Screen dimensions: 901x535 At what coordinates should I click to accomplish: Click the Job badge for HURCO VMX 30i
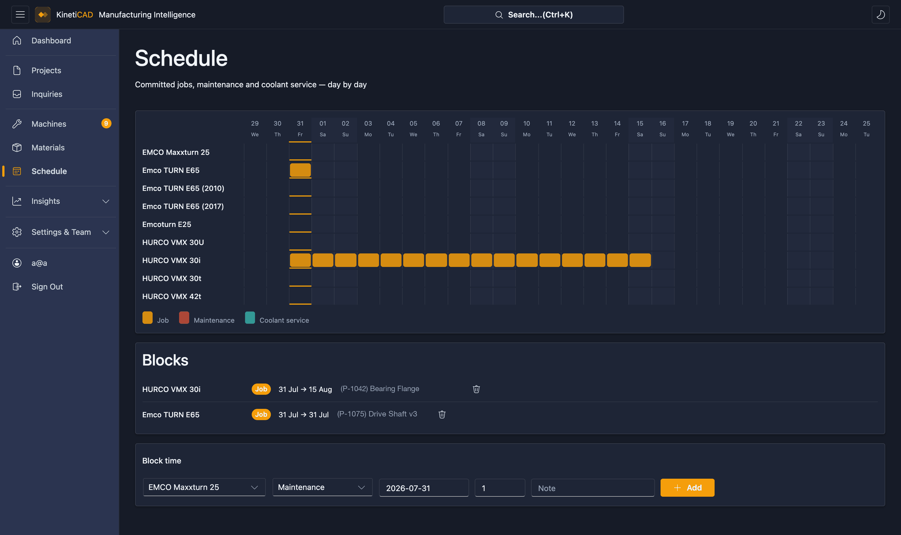pos(261,389)
